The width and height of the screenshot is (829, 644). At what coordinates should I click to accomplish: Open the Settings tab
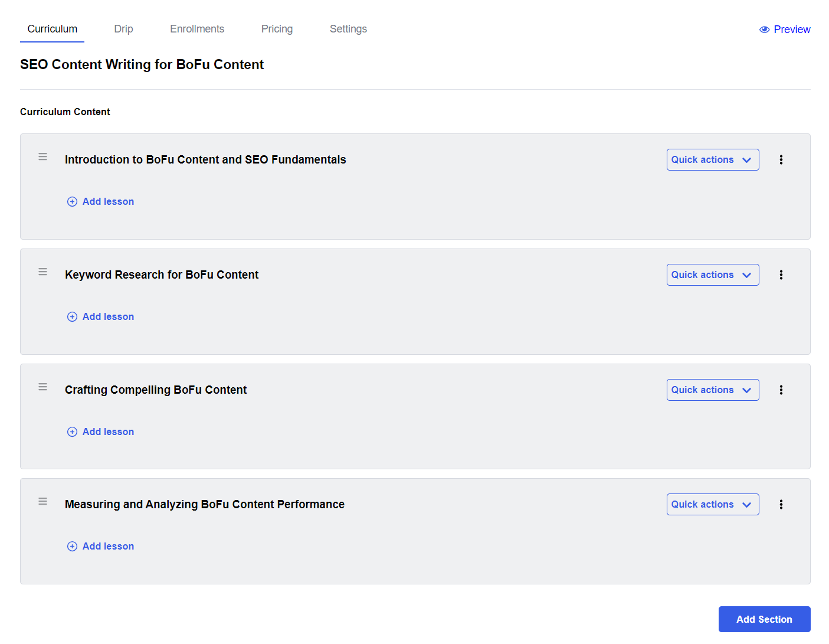348,29
